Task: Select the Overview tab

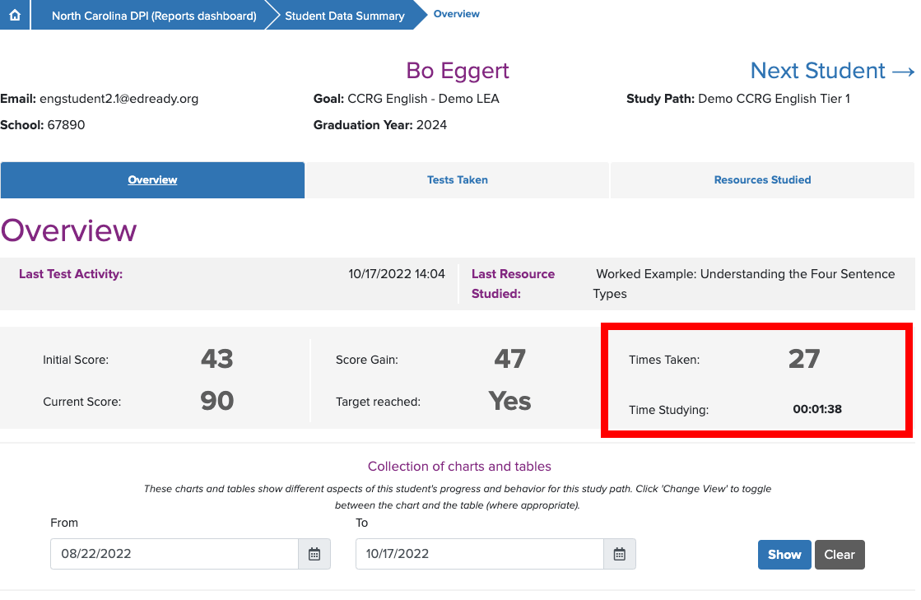Action: click(152, 179)
